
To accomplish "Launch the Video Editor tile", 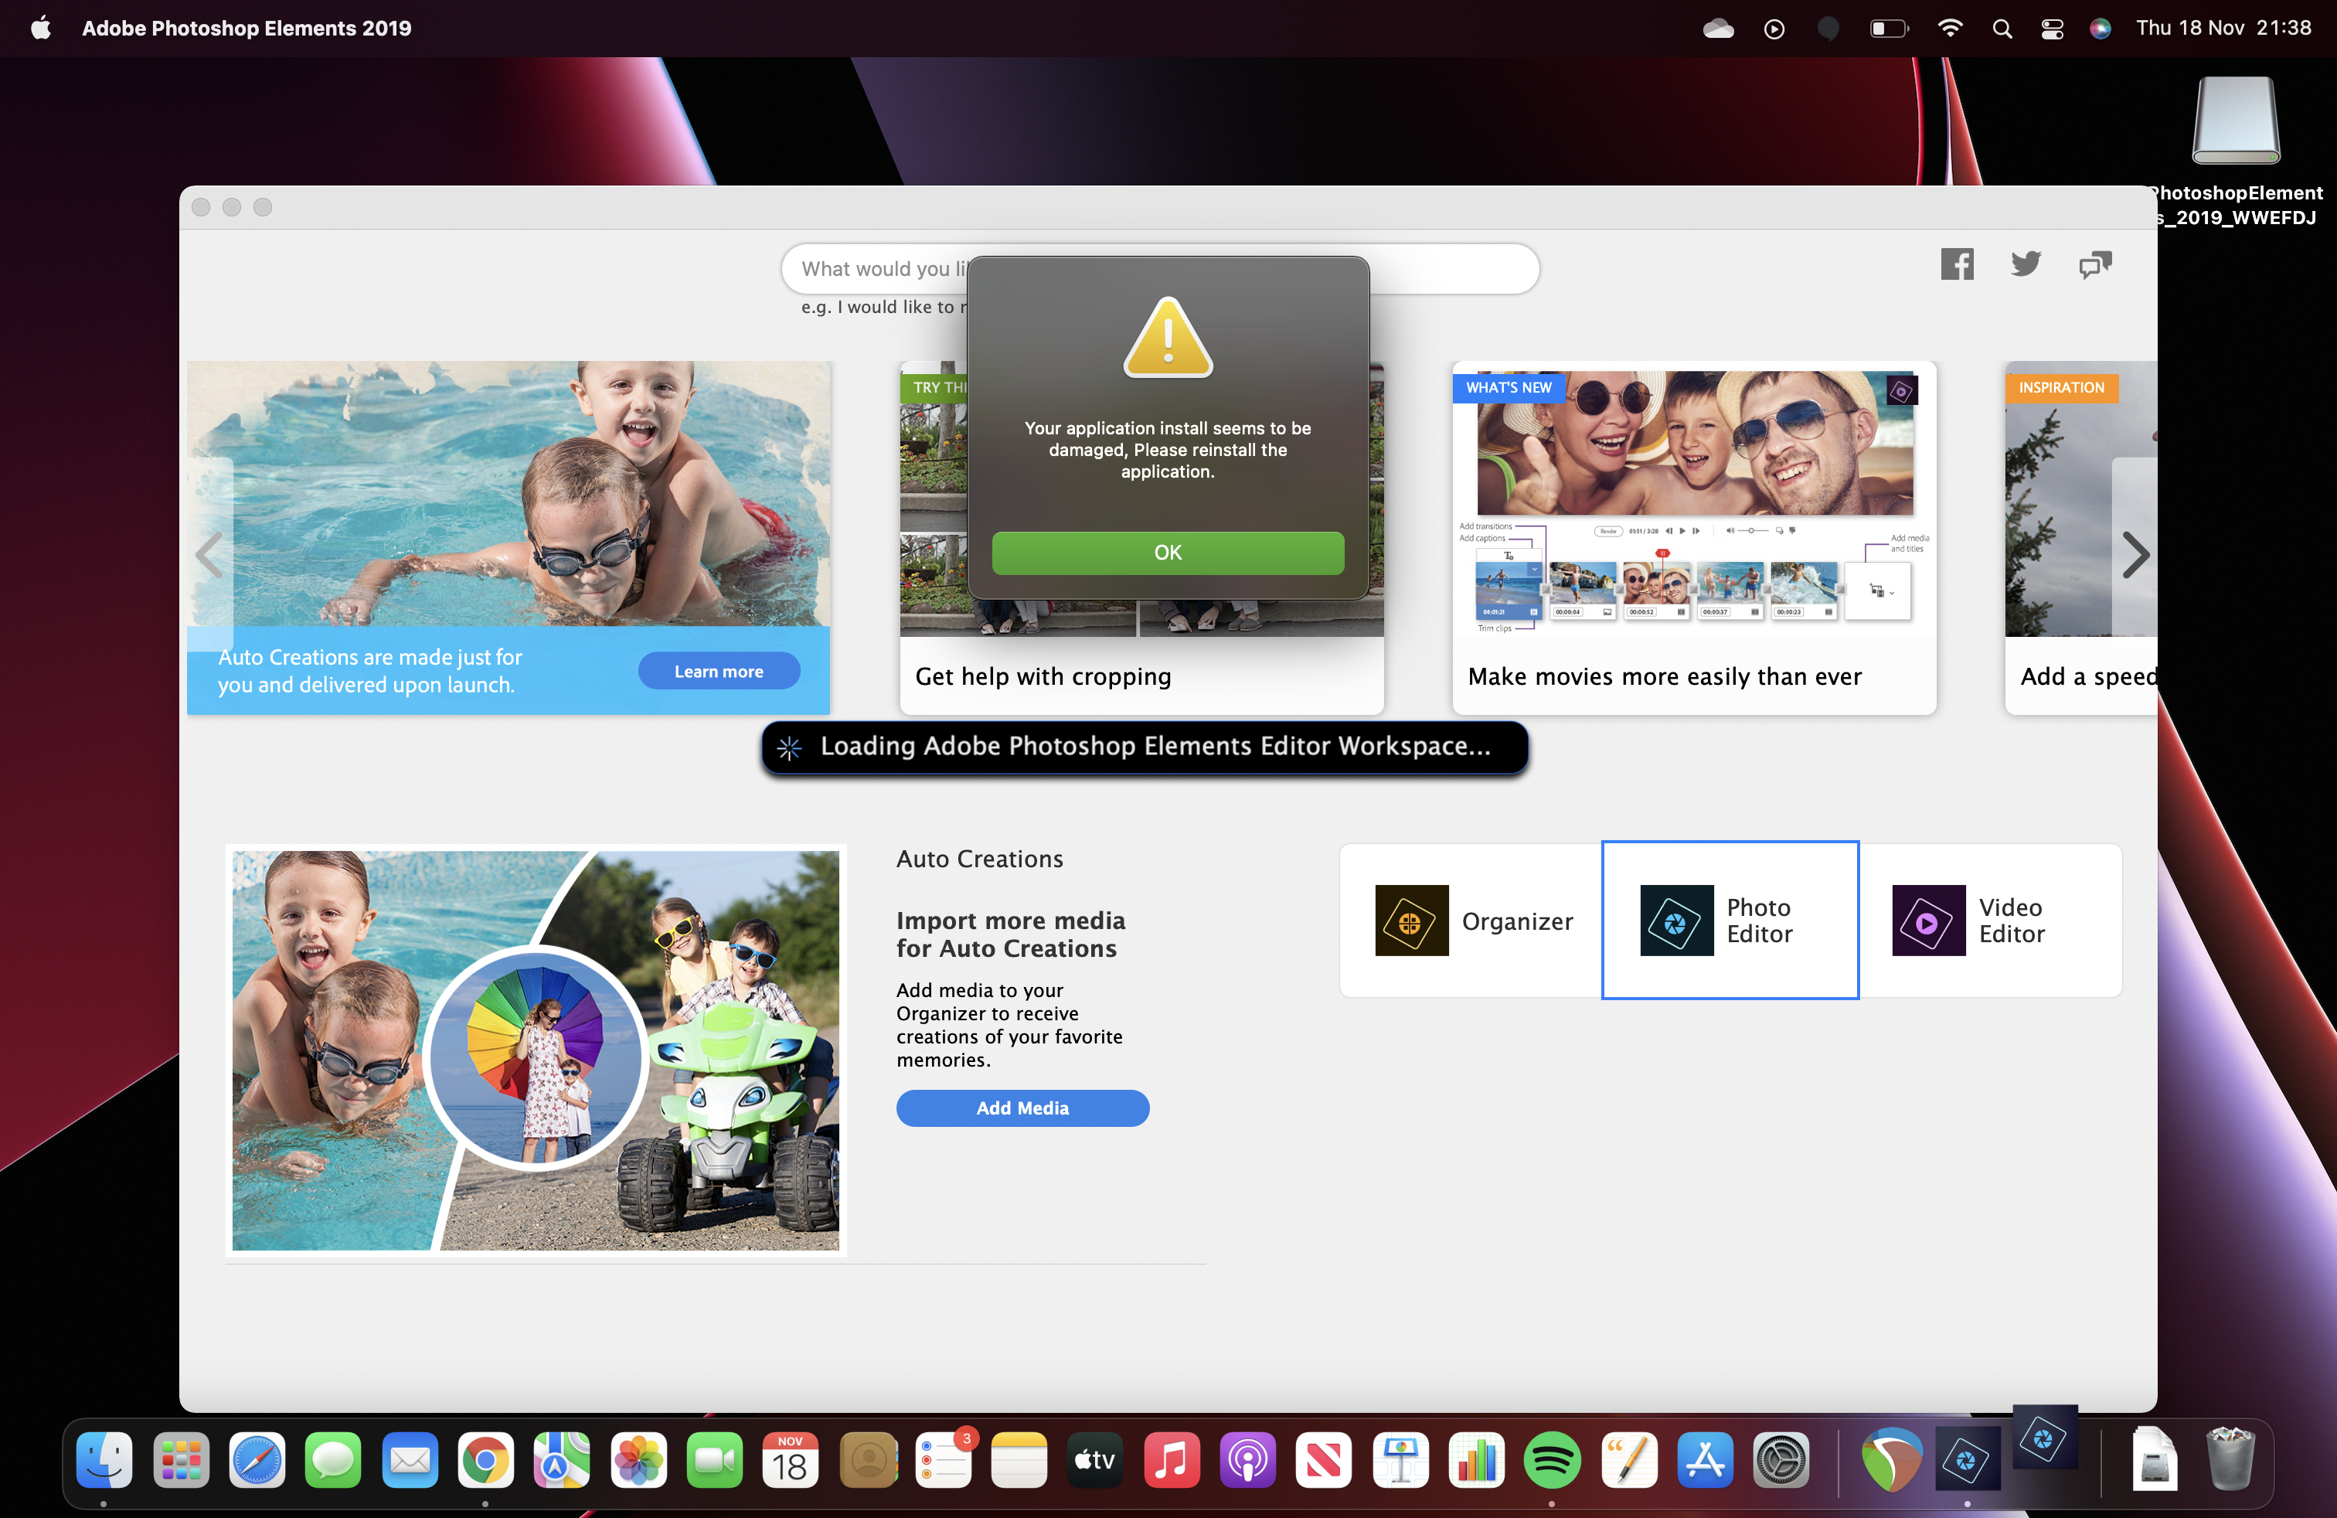I will pyautogui.click(x=1989, y=920).
